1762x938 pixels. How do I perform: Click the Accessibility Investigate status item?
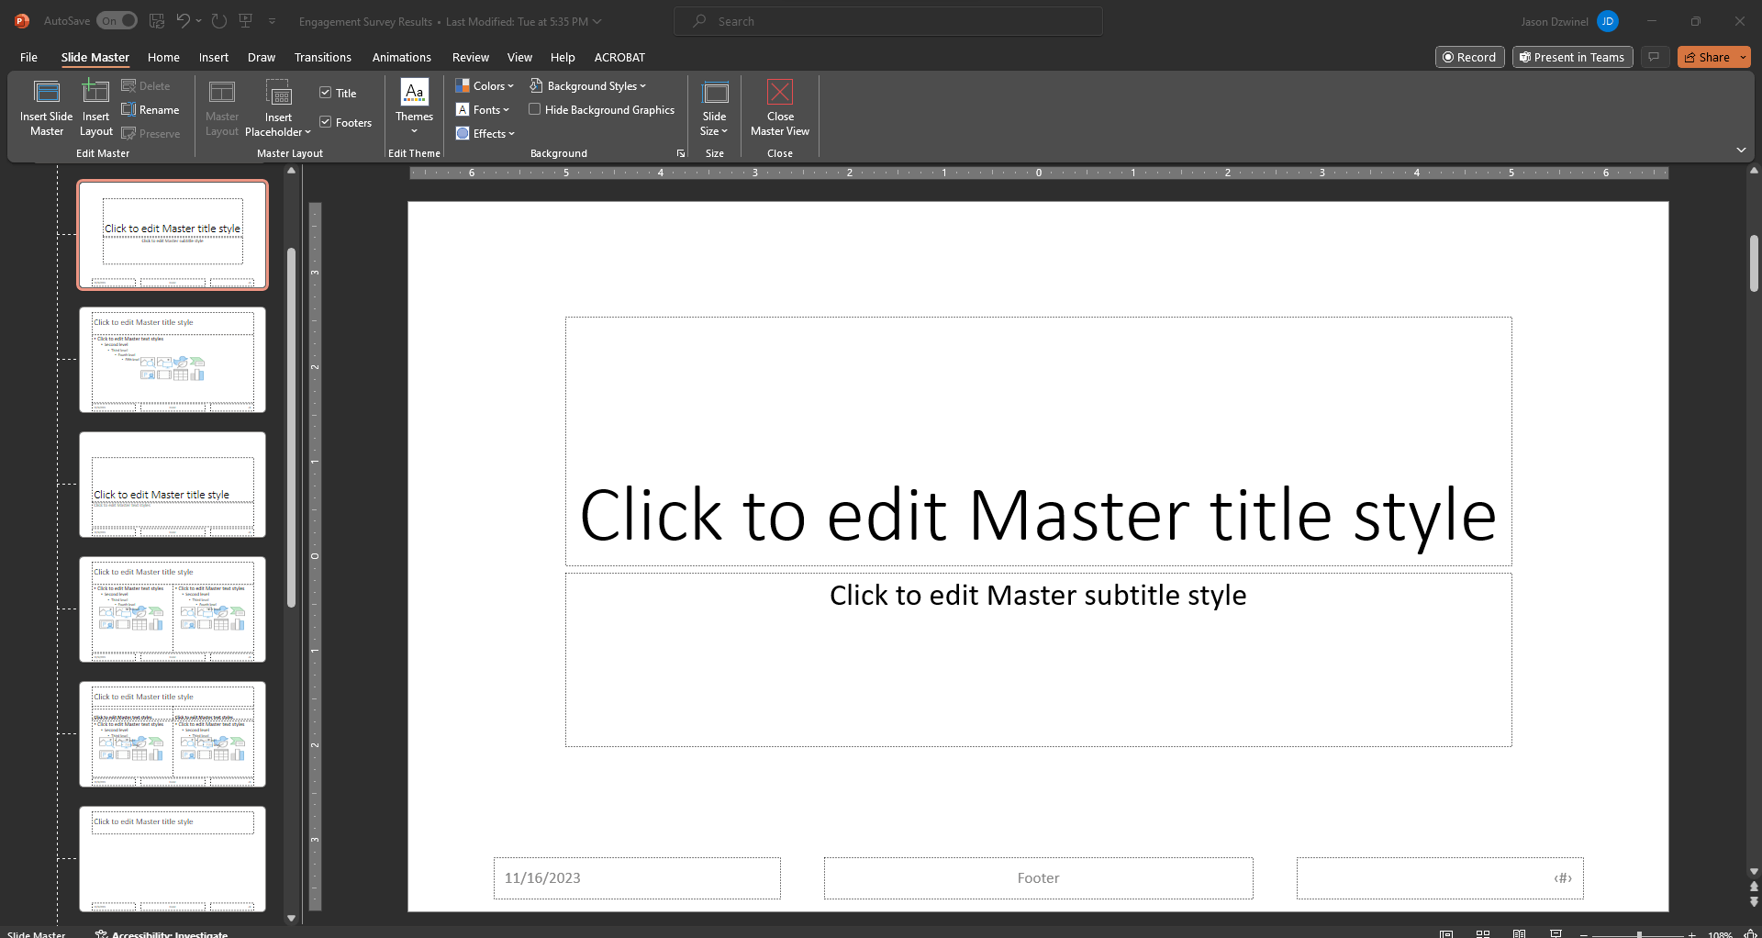coord(162,933)
